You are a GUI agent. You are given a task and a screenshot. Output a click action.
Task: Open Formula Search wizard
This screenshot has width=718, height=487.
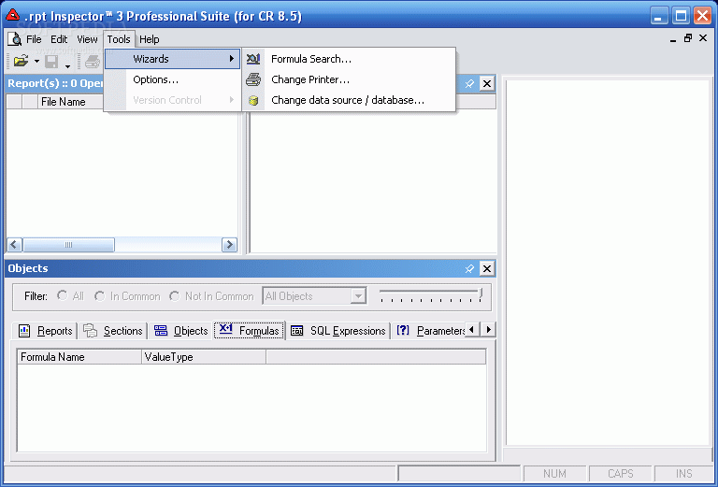pyautogui.click(x=349, y=59)
